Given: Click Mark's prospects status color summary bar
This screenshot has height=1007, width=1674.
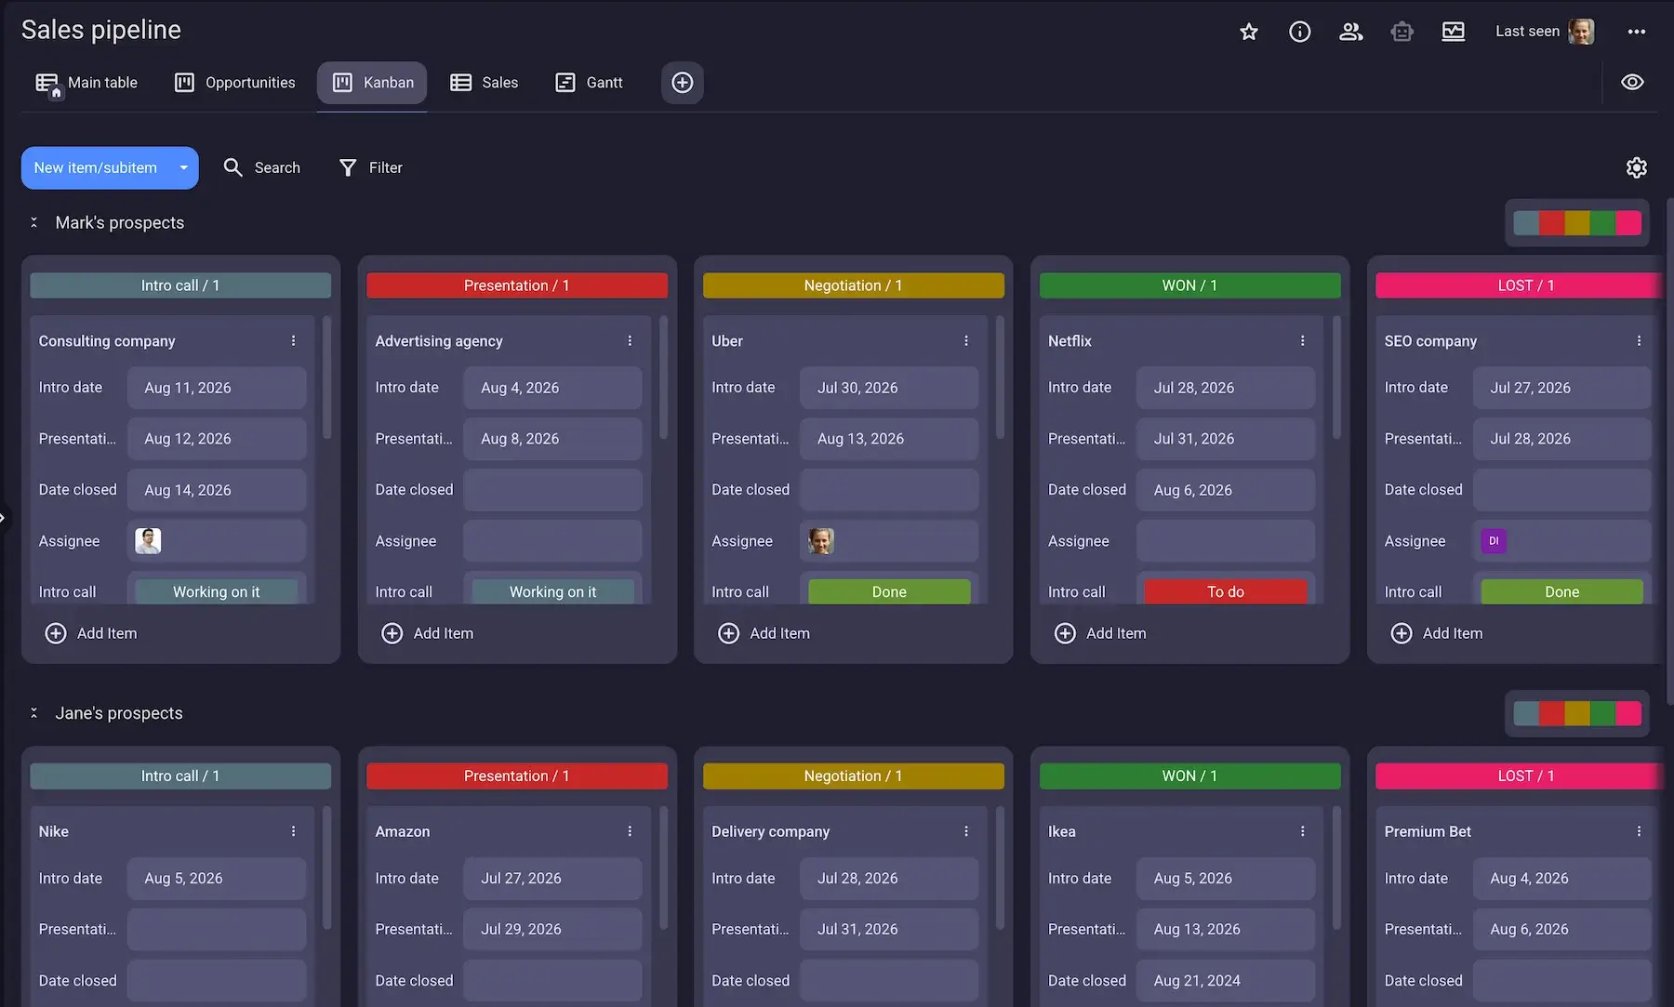Looking at the screenshot, I should tap(1577, 223).
